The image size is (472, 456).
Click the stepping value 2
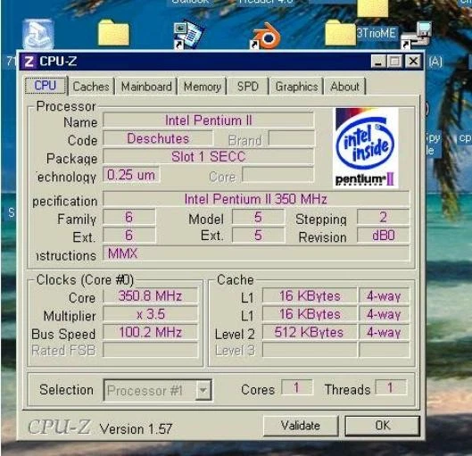(383, 217)
